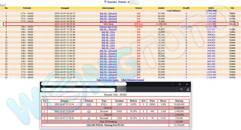Viewport: 241px width, 130px height.
Task: Minimize the popup window
Action: [x=173, y=84]
